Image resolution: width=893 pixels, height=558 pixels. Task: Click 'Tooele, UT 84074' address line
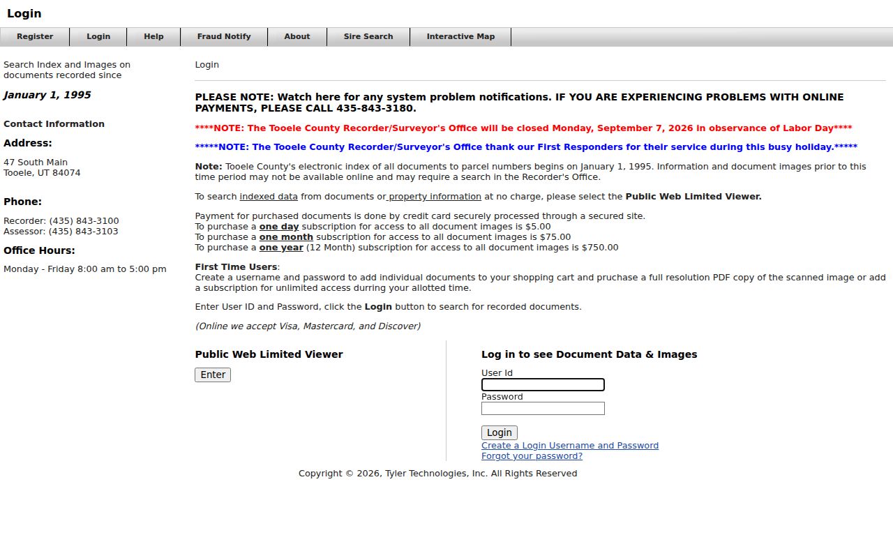click(x=42, y=173)
